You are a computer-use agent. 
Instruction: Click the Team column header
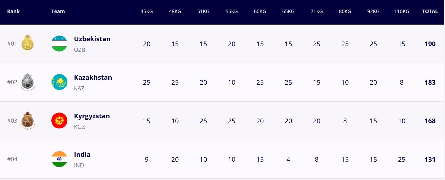[x=58, y=11]
